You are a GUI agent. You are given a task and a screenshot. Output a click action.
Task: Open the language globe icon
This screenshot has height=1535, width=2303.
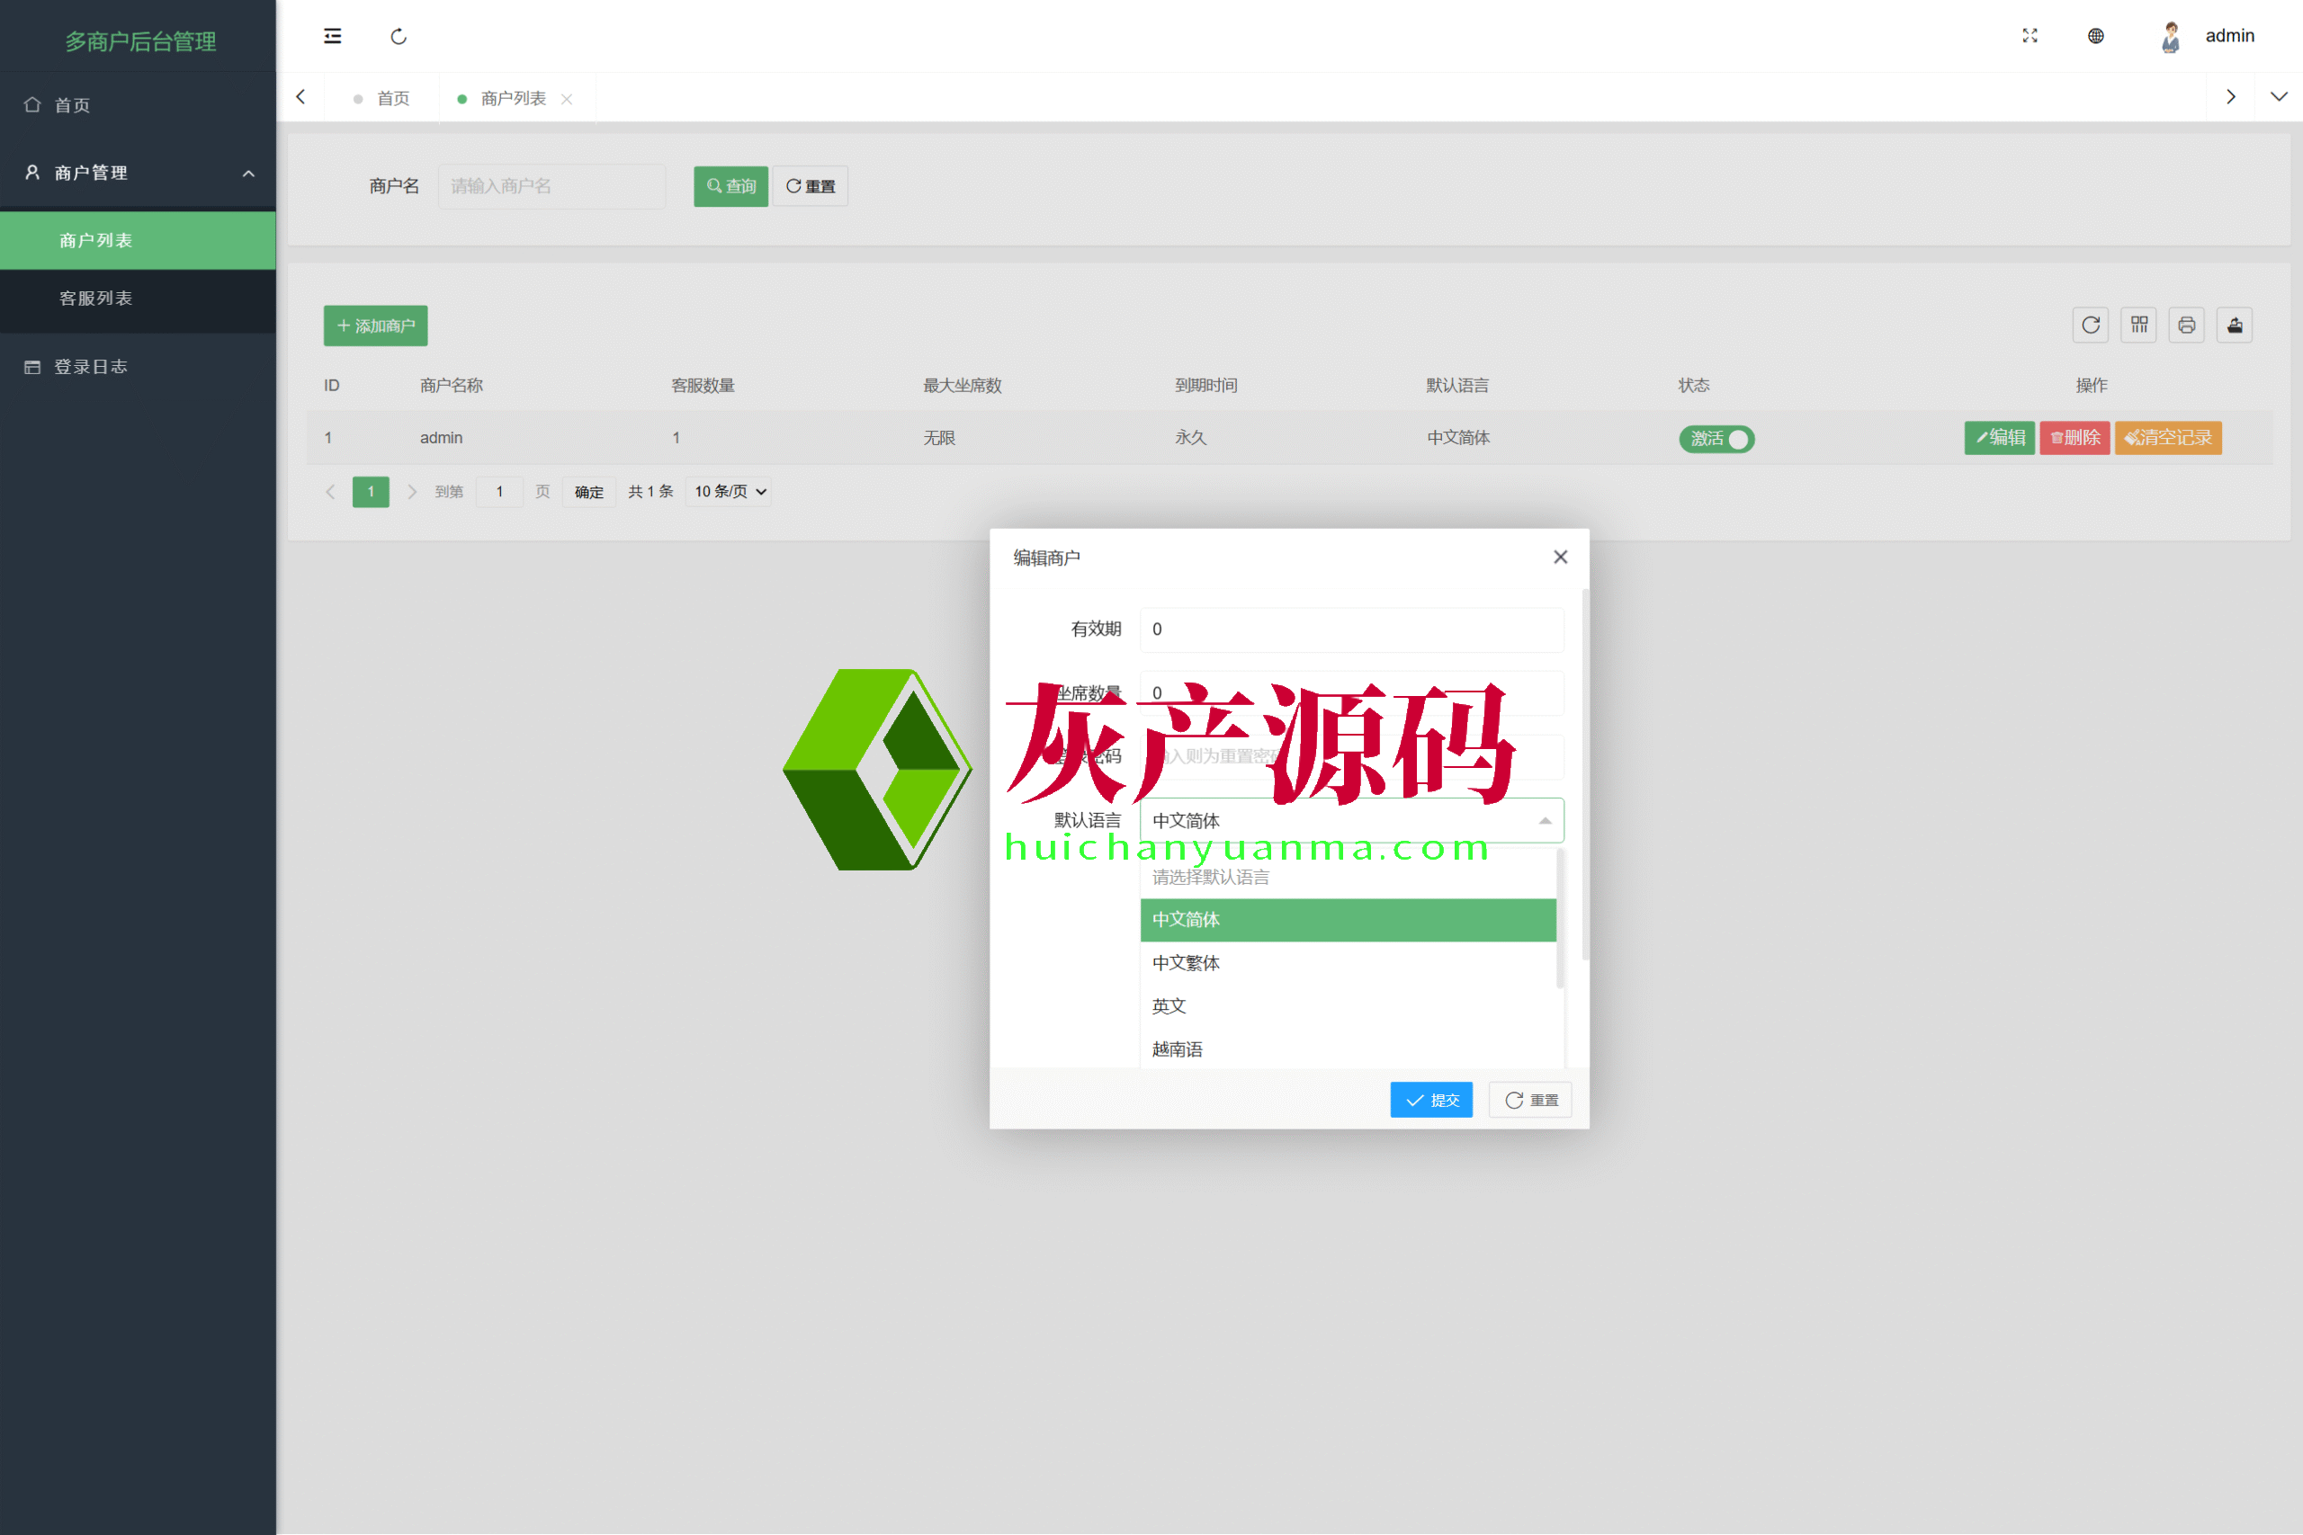point(2095,36)
